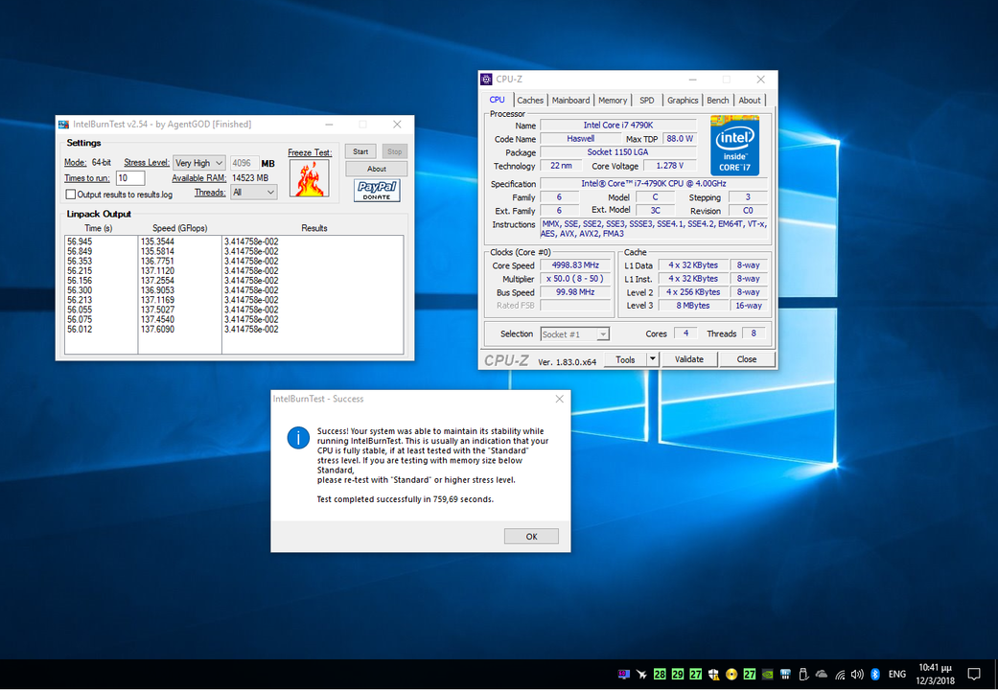The image size is (998, 690).
Task: Click the Available RAM value 14523 MB
Action: tap(250, 178)
